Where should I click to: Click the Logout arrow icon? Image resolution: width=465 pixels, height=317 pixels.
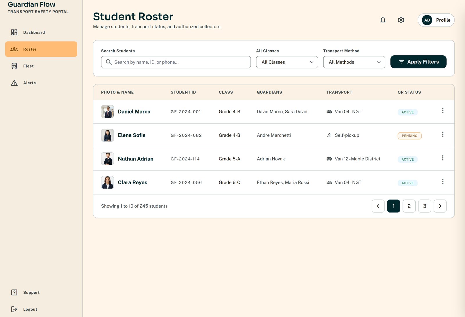coord(14,309)
